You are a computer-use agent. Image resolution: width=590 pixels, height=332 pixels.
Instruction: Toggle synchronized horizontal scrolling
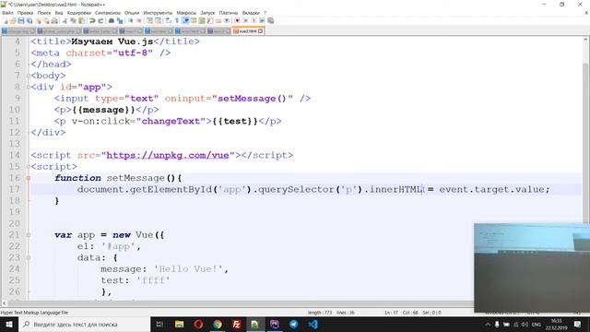[x=158, y=20]
